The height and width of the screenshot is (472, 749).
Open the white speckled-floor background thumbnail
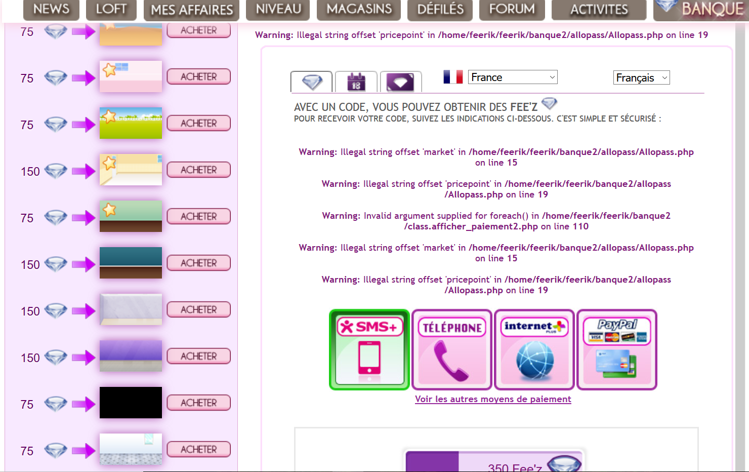point(131,449)
